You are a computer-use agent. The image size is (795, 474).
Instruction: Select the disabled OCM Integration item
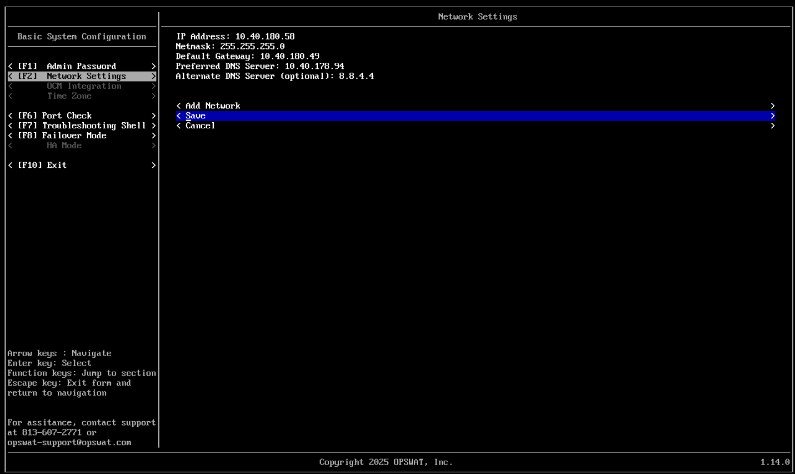click(x=84, y=86)
